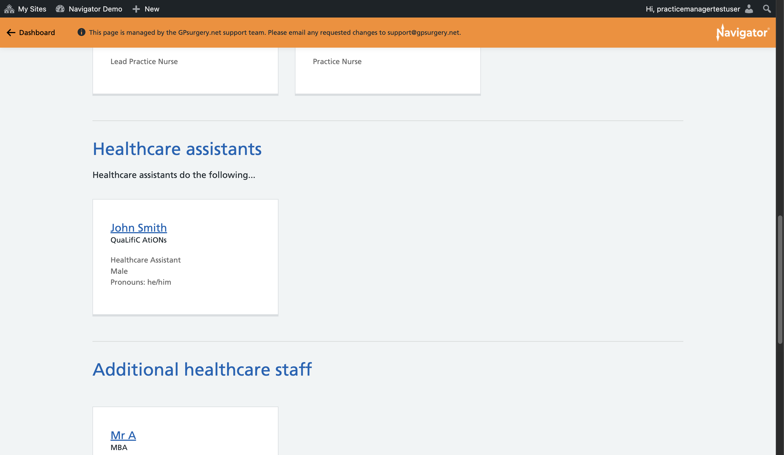Screen dimensions: 784x455
Task: Open John Smith's profile link
Action: (138, 228)
